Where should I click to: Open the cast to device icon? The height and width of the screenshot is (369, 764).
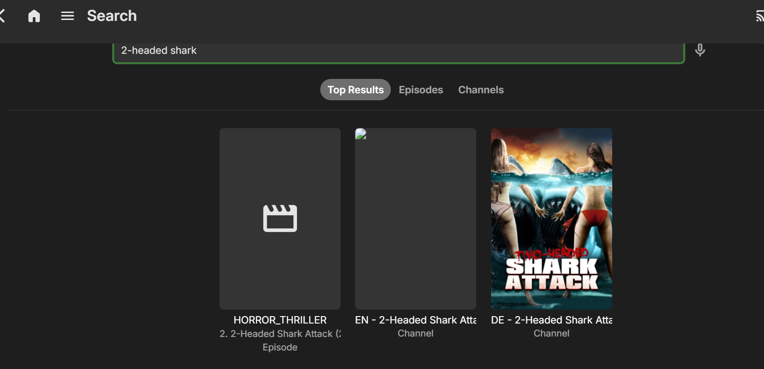(x=759, y=16)
